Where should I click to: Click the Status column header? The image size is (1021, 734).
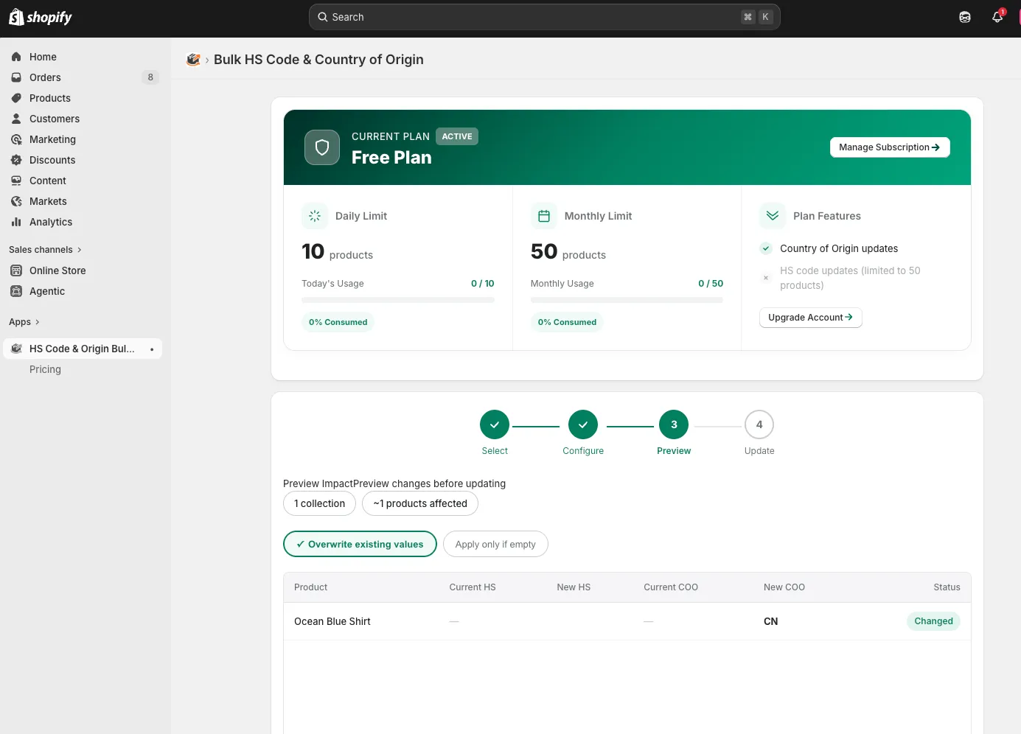pyautogui.click(x=947, y=587)
